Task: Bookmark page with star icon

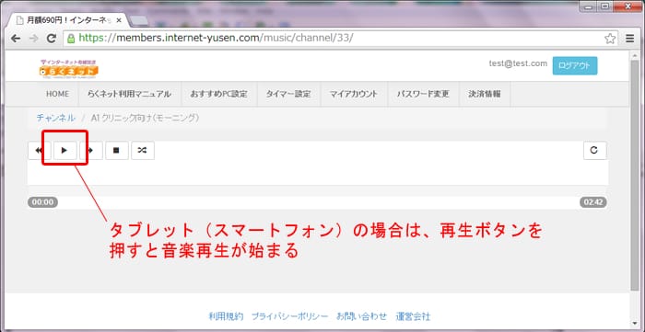Action: (x=610, y=39)
